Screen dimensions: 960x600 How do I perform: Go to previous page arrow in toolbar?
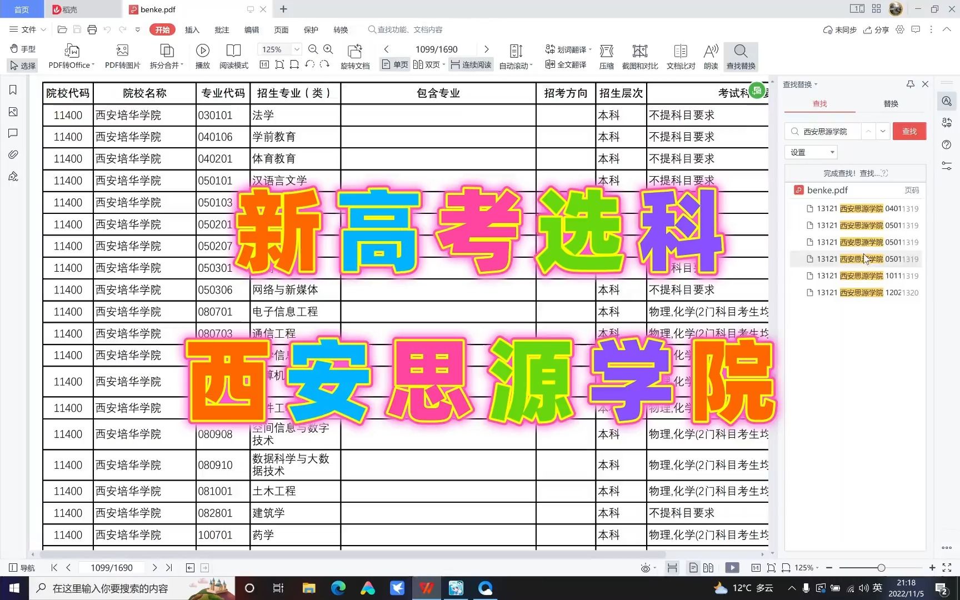pyautogui.click(x=386, y=49)
